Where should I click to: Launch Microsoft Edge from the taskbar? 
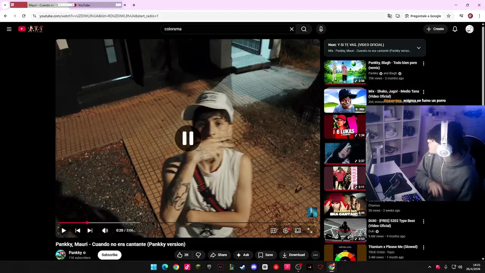click(165, 267)
